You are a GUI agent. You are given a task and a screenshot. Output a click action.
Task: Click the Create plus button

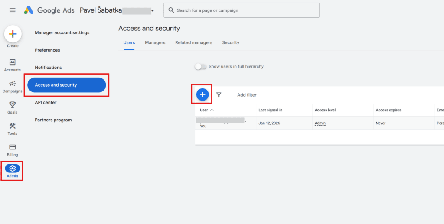pos(13,34)
